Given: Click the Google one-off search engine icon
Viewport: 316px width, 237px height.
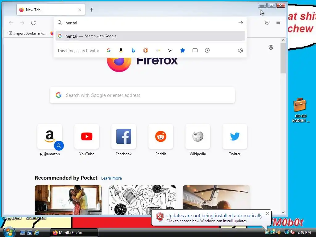Looking at the screenshot, I should pos(109,50).
